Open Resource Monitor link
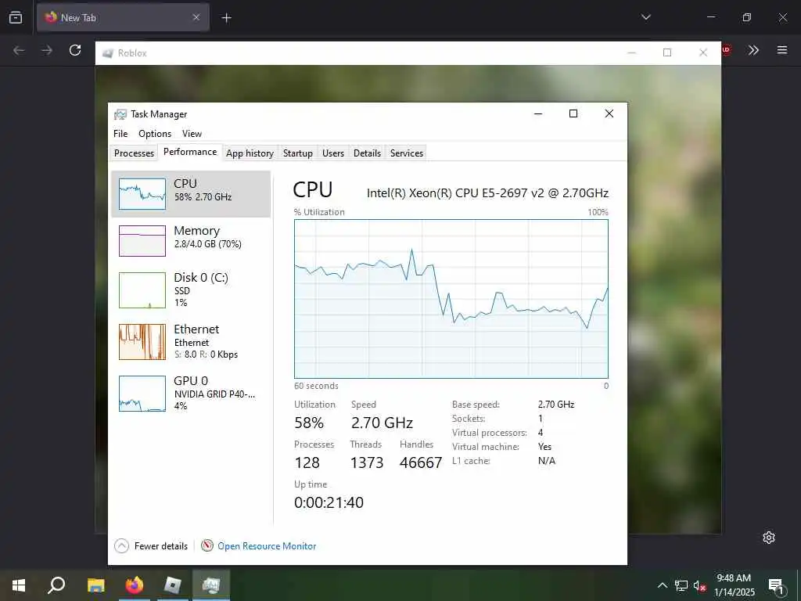The image size is (801, 601). 267,545
